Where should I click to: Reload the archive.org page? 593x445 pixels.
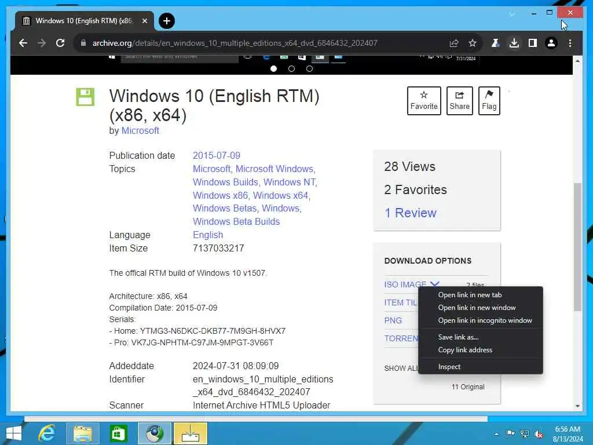60,43
